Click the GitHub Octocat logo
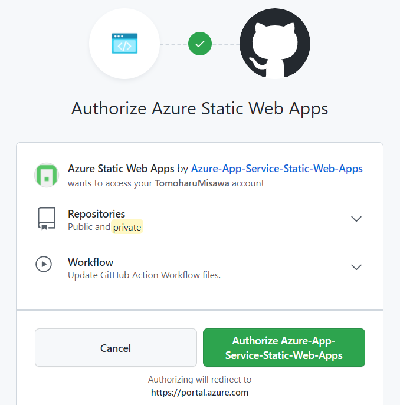400x405 pixels. pos(275,44)
